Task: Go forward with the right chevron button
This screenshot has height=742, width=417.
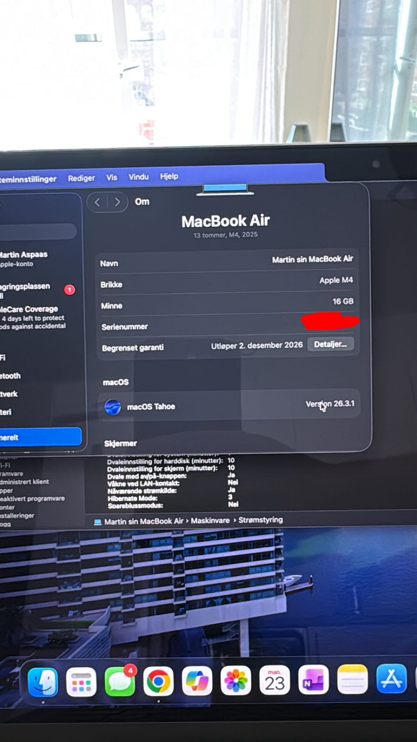Action: coord(118,202)
